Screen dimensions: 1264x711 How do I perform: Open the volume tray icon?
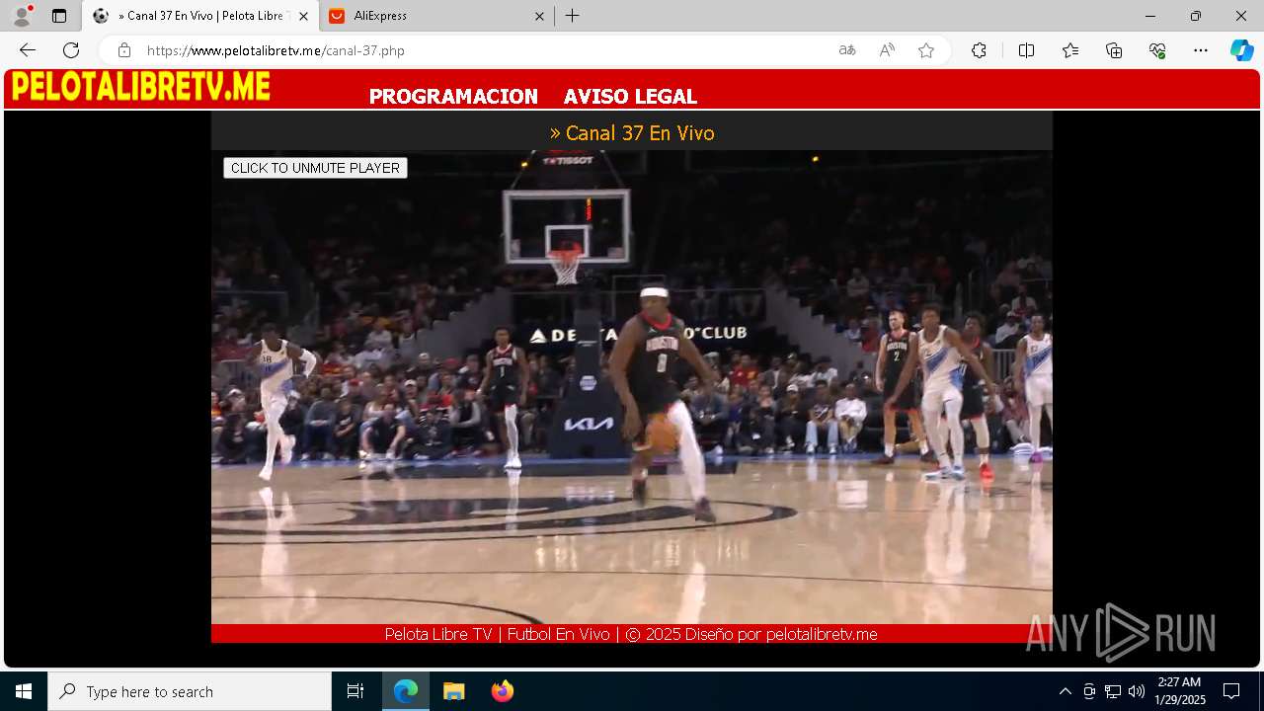[x=1137, y=691]
